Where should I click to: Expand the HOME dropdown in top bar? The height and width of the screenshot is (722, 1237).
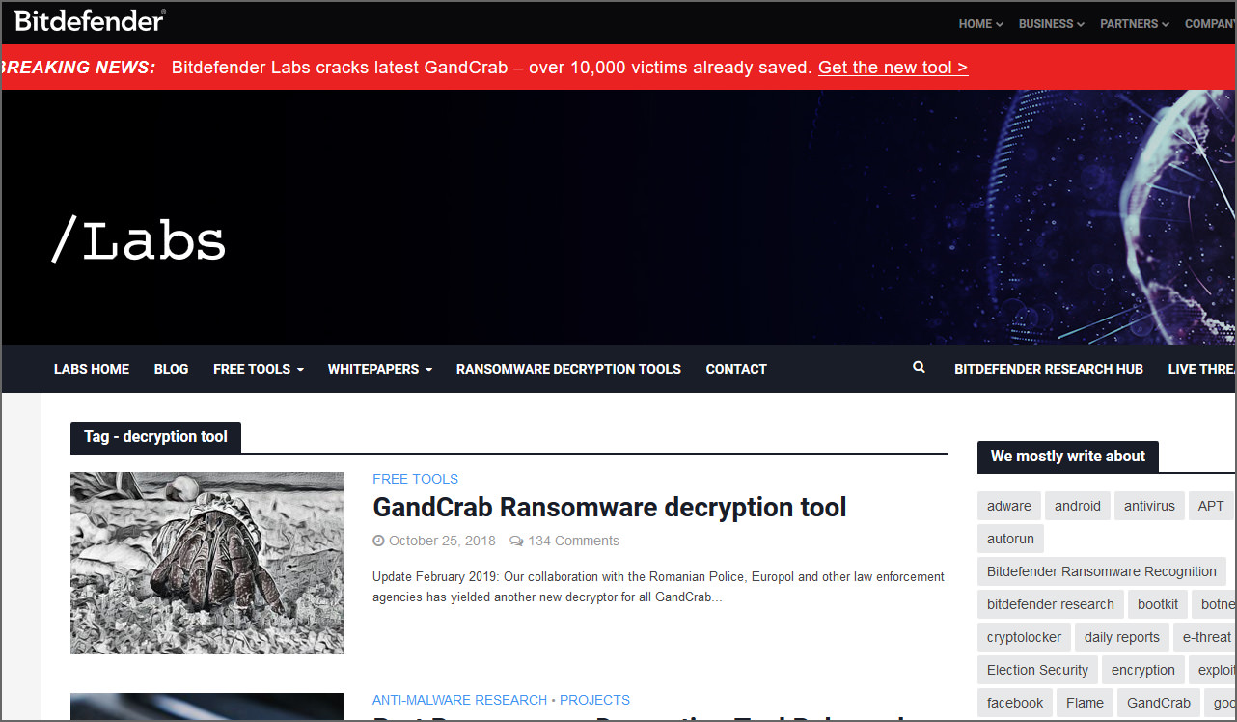click(x=980, y=24)
